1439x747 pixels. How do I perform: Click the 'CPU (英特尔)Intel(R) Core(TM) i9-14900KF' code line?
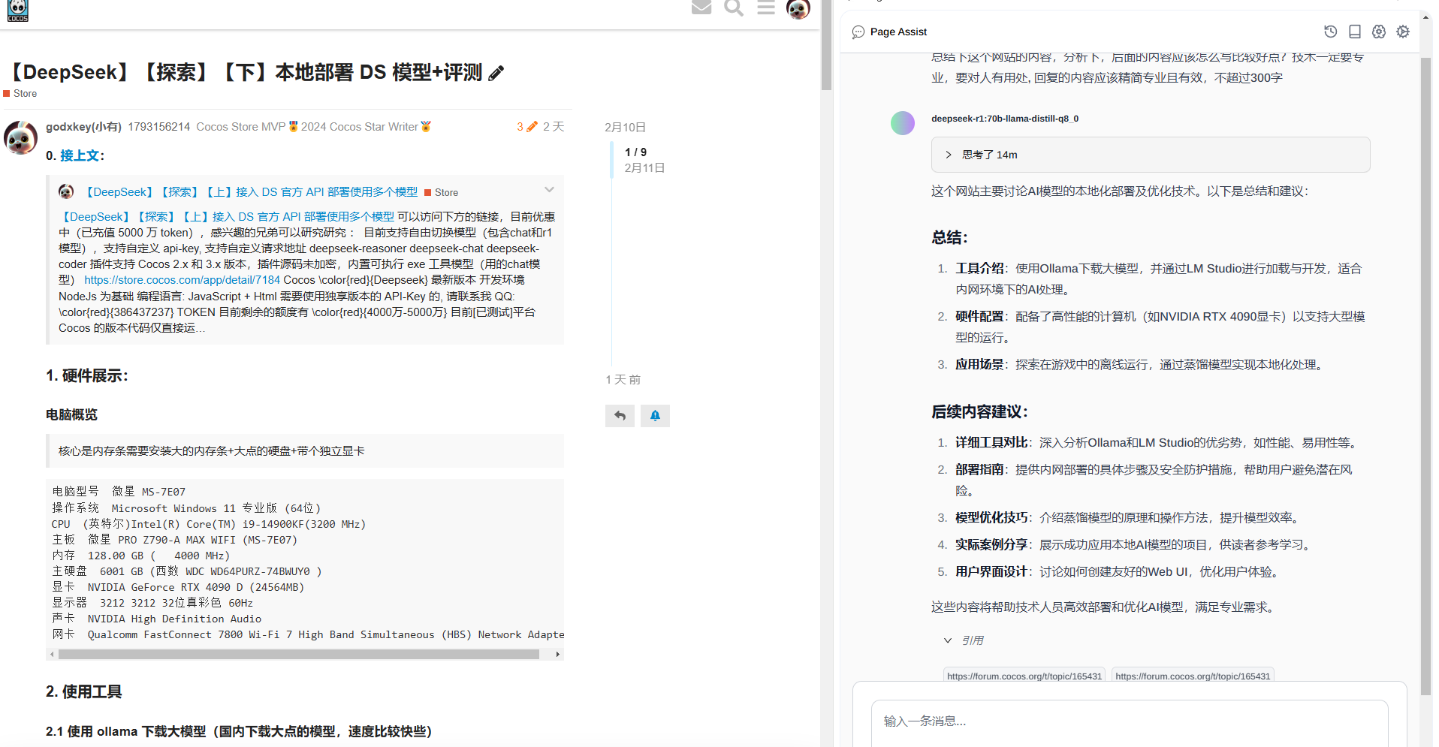tap(209, 524)
